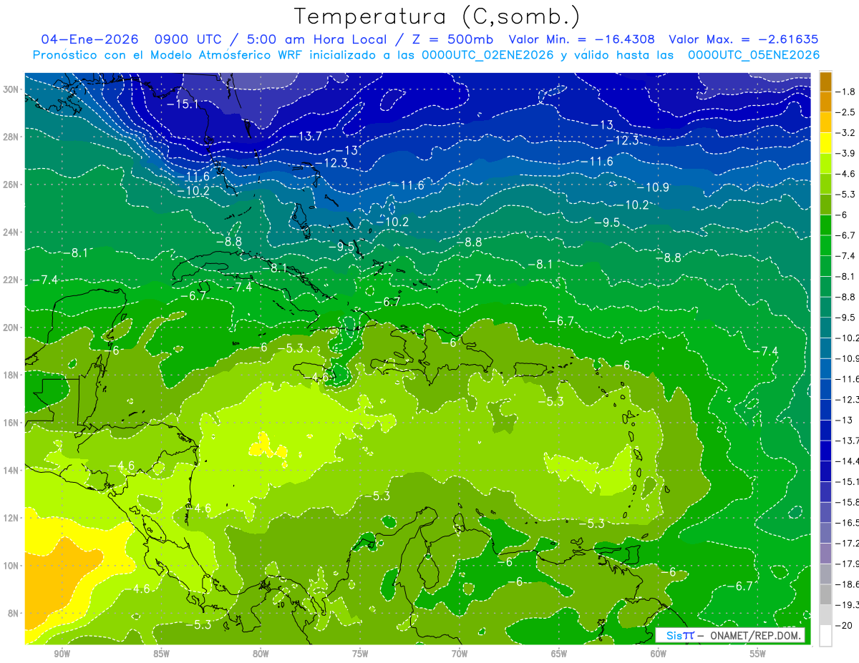This screenshot has width=859, height=663.
Task: Click the '-3.9' color scale label
Action: 846,153
